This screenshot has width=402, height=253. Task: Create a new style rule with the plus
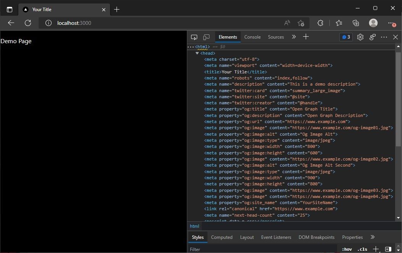click(x=375, y=249)
